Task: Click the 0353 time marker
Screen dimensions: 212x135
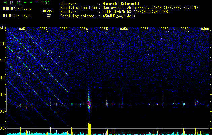Action: (x=63, y=29)
